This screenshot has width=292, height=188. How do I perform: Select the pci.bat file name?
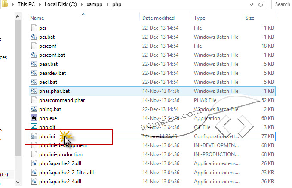[47, 37]
